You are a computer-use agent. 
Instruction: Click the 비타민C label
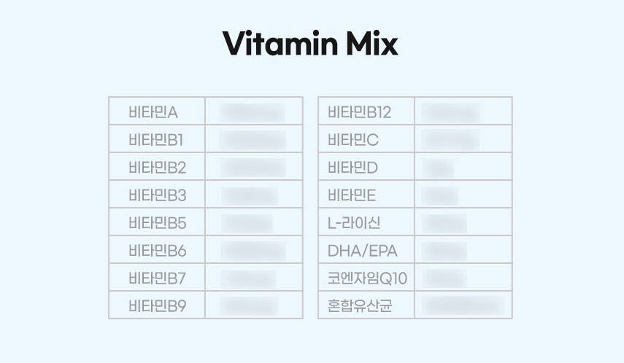pyautogui.click(x=353, y=140)
